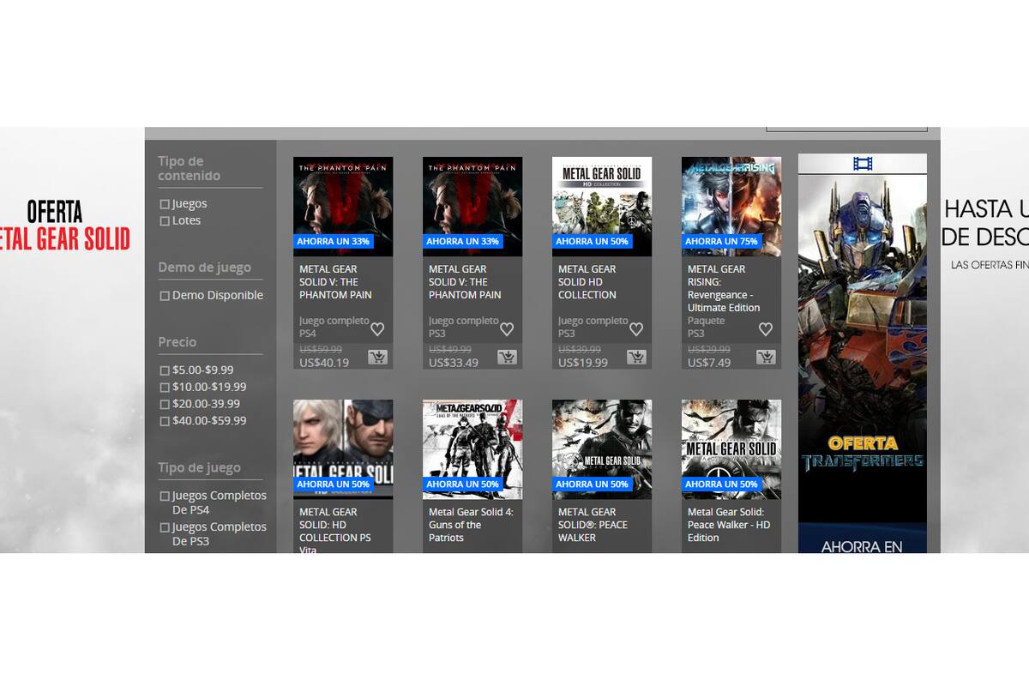
Task: Add US$33.49 Phantom Pain PS3 to cart
Action: point(507,357)
